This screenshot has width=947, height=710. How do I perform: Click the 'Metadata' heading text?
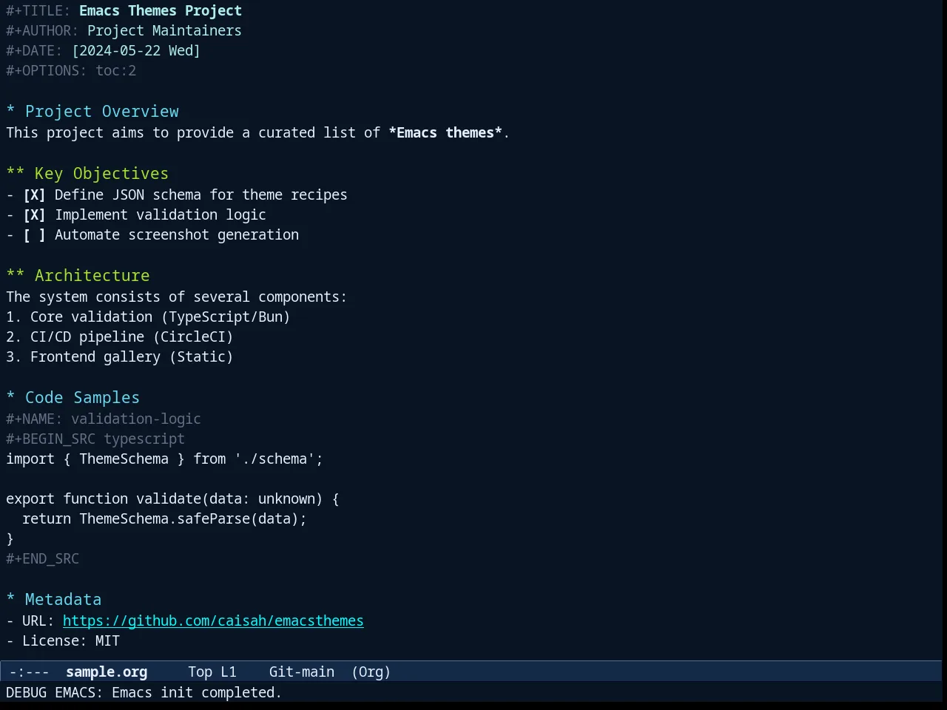click(63, 599)
